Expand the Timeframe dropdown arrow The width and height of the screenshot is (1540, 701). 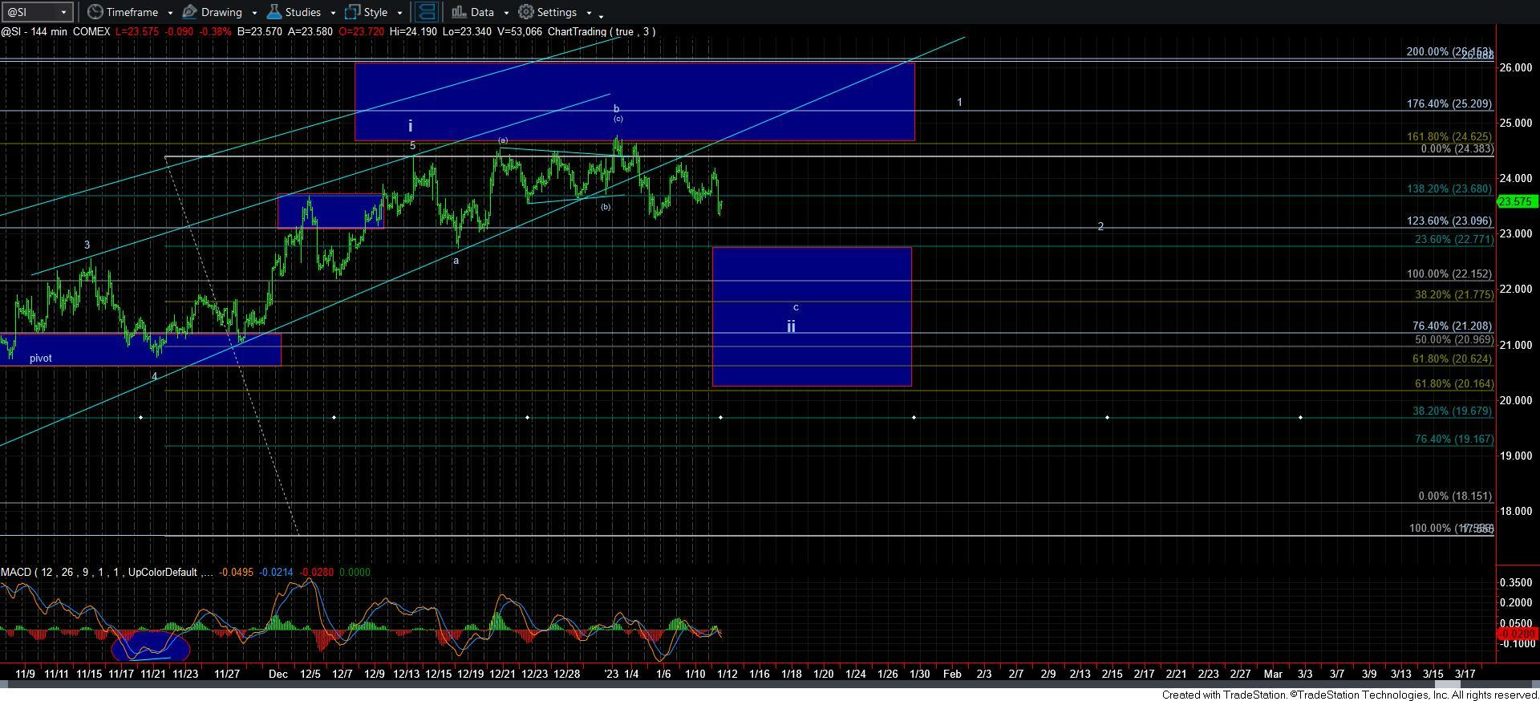(170, 13)
